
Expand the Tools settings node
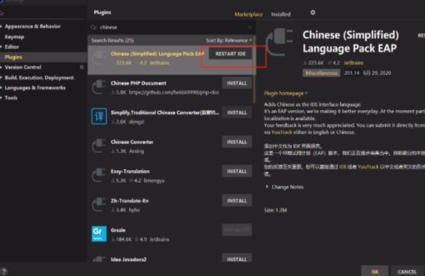1,98
